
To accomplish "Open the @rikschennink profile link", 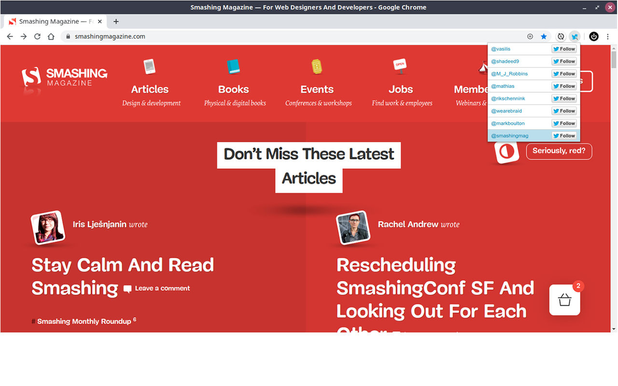I will click(508, 99).
